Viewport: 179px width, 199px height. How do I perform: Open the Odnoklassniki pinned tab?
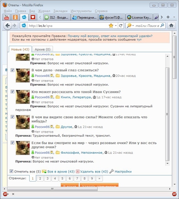[x=15, y=17]
